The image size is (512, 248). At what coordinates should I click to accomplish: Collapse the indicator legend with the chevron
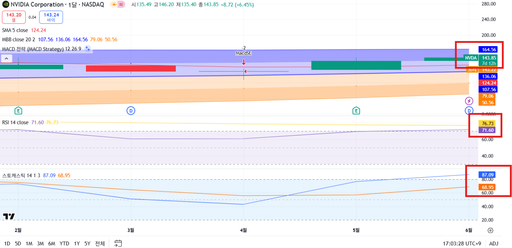pos(7,58)
